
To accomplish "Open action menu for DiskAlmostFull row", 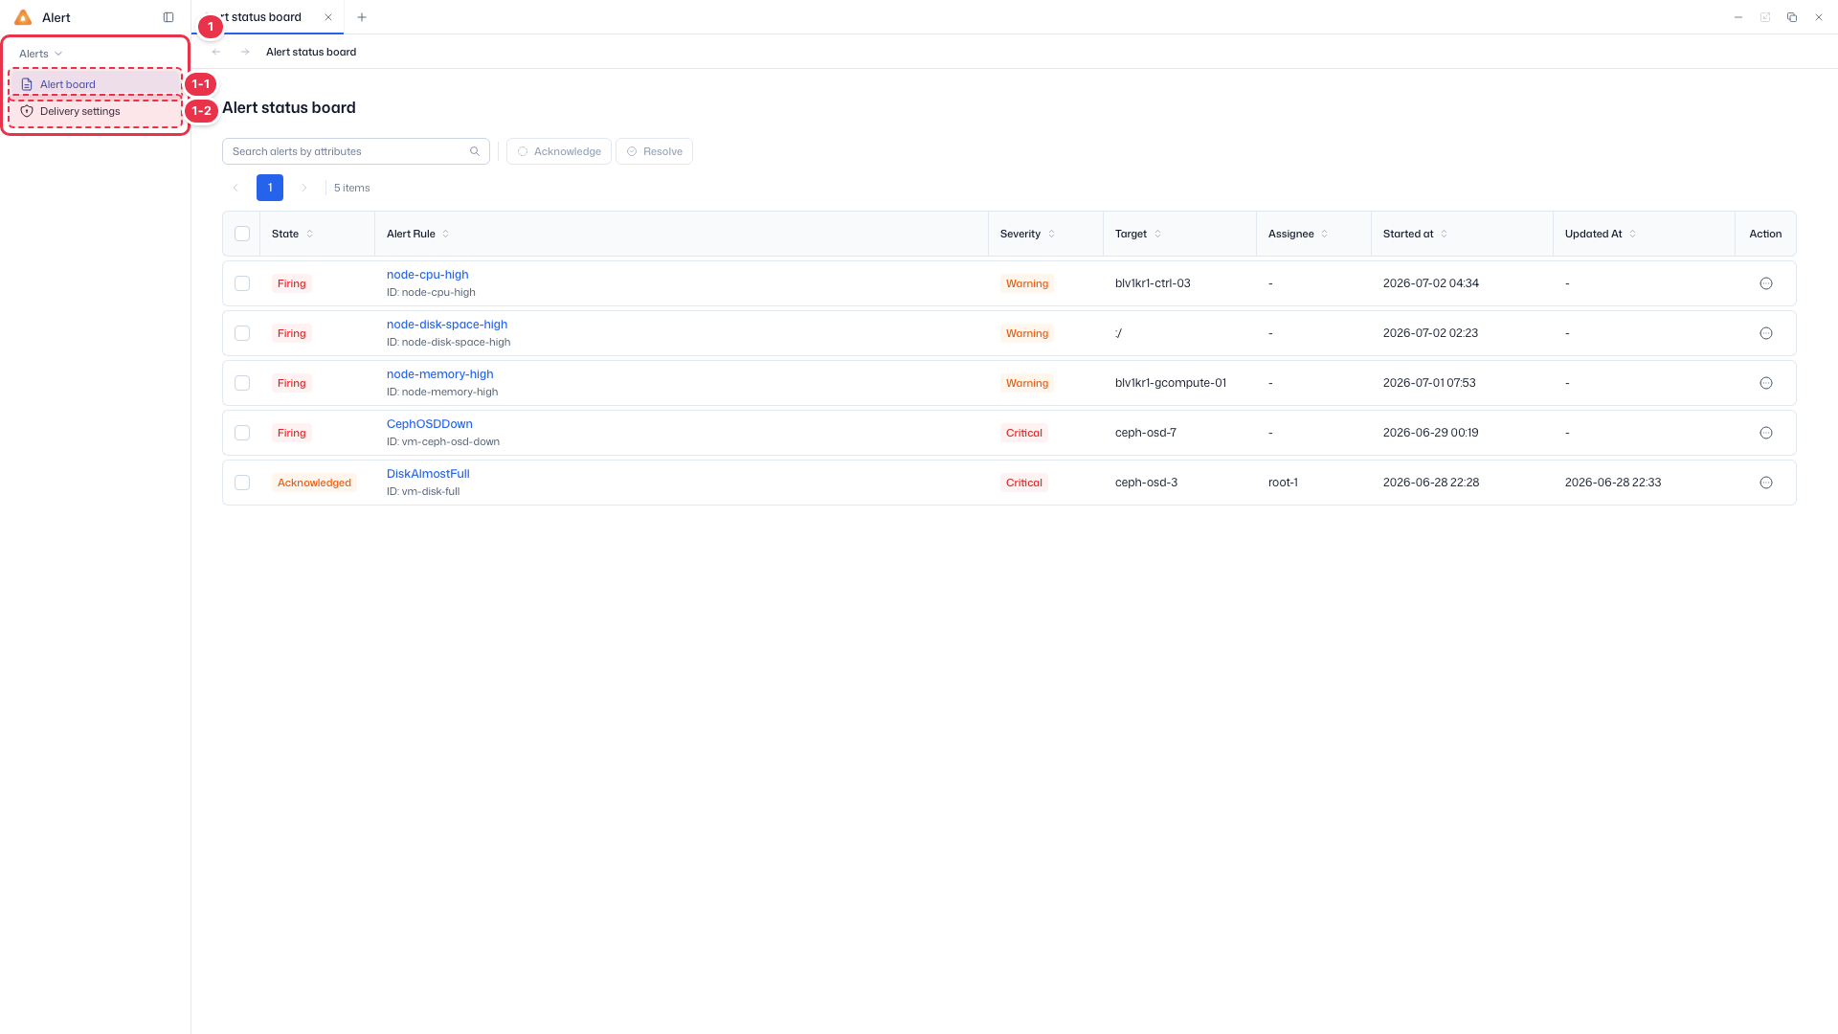I will click(x=1766, y=483).
